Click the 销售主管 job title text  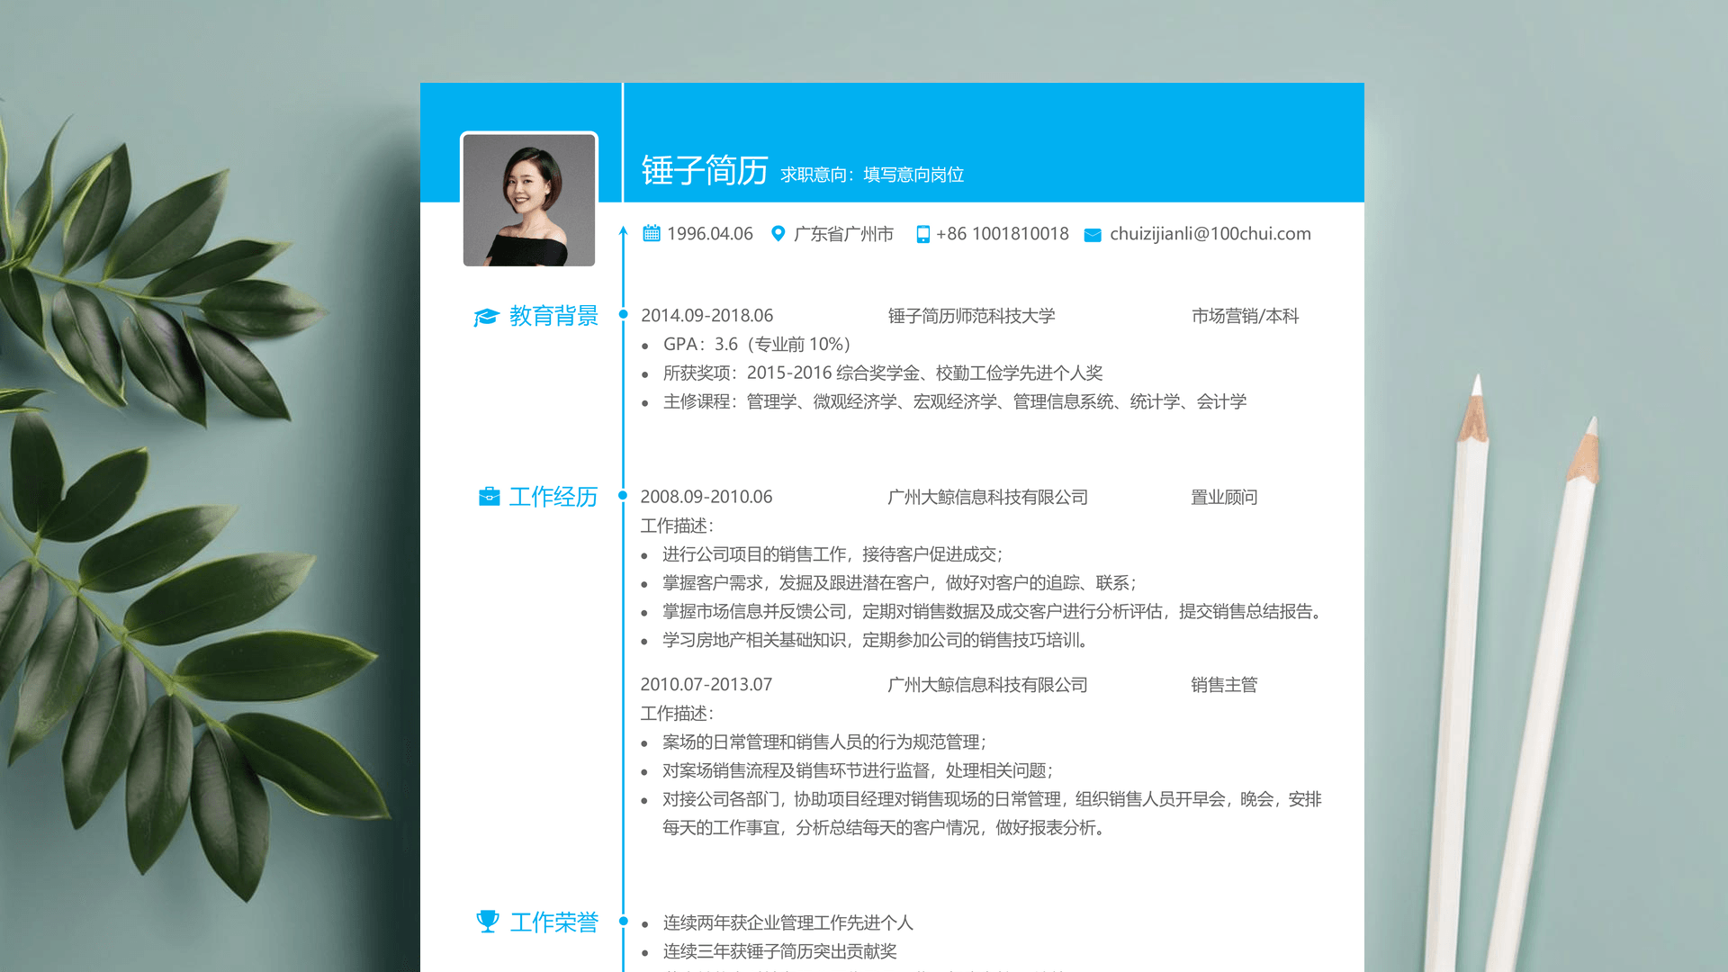pos(1223,685)
